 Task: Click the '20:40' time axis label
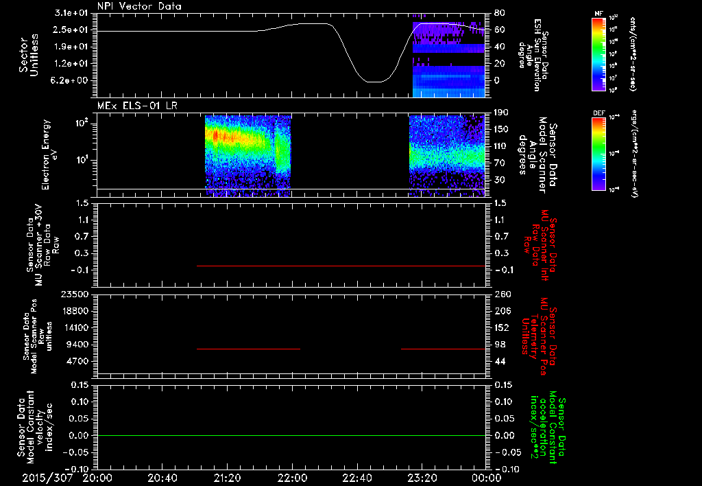162,478
